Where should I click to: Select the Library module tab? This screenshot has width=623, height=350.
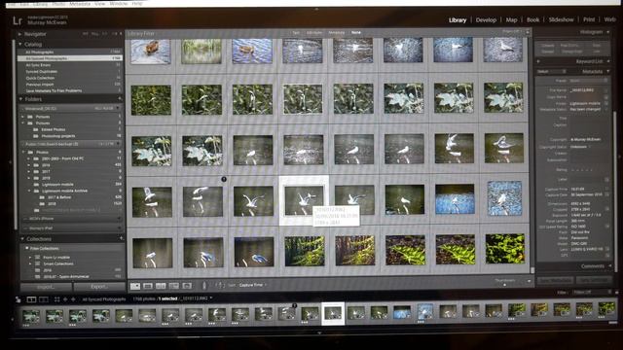point(458,19)
